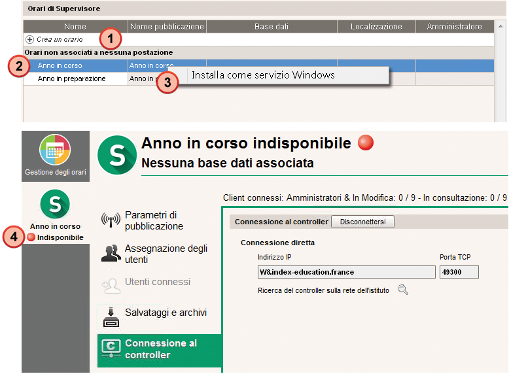Select Anno in preparazione row

258,79
